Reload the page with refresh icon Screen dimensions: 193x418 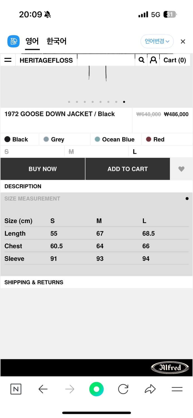coord(123,389)
